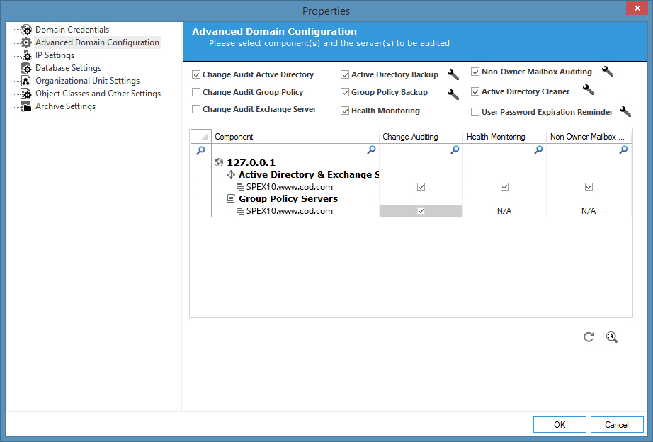Close the Properties dialog

tap(637, 8)
